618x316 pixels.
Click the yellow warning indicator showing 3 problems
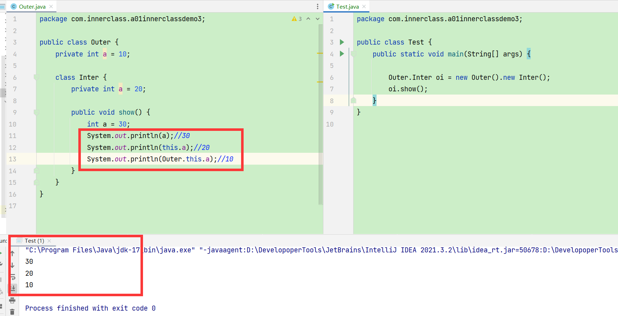coord(297,19)
